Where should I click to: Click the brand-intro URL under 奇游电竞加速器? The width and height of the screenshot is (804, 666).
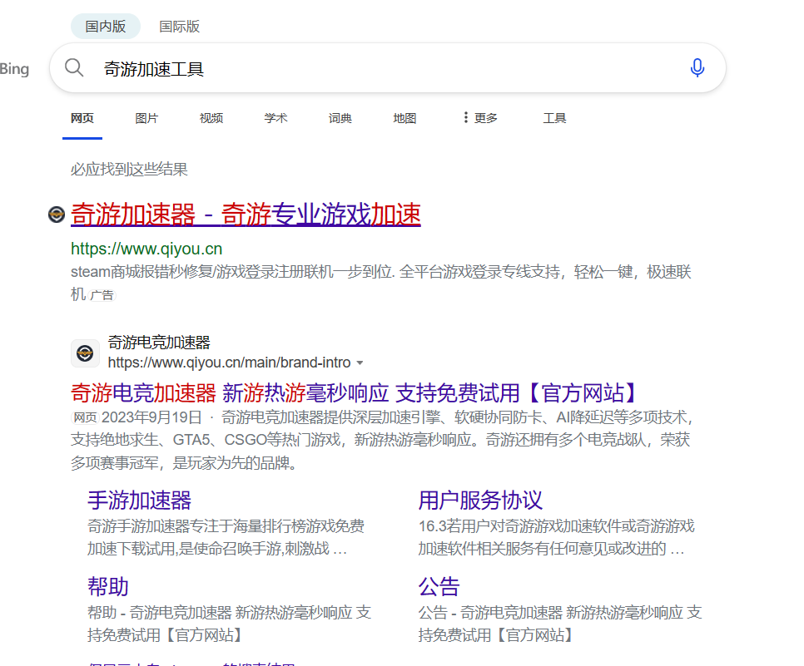pos(229,363)
